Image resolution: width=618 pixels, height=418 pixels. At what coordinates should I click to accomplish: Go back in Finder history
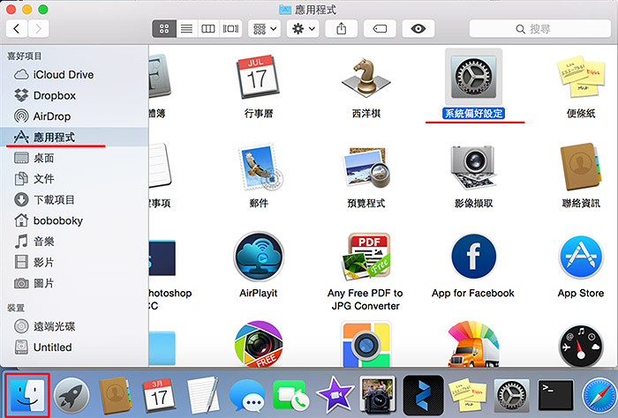click(17, 28)
